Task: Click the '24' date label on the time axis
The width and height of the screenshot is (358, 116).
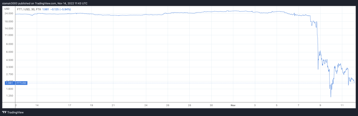Action: (x=146, y=105)
